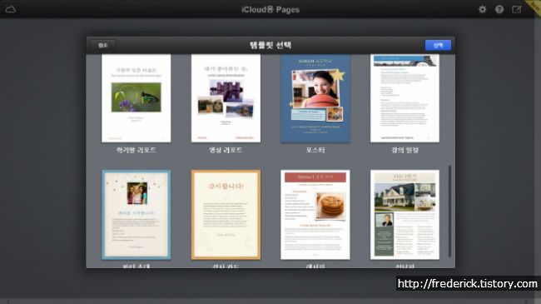Select the photo collage report template
541x304 pixels.
click(226, 98)
